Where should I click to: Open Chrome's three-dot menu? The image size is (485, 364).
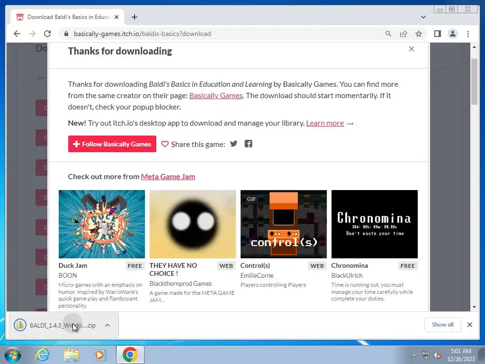coord(468,34)
